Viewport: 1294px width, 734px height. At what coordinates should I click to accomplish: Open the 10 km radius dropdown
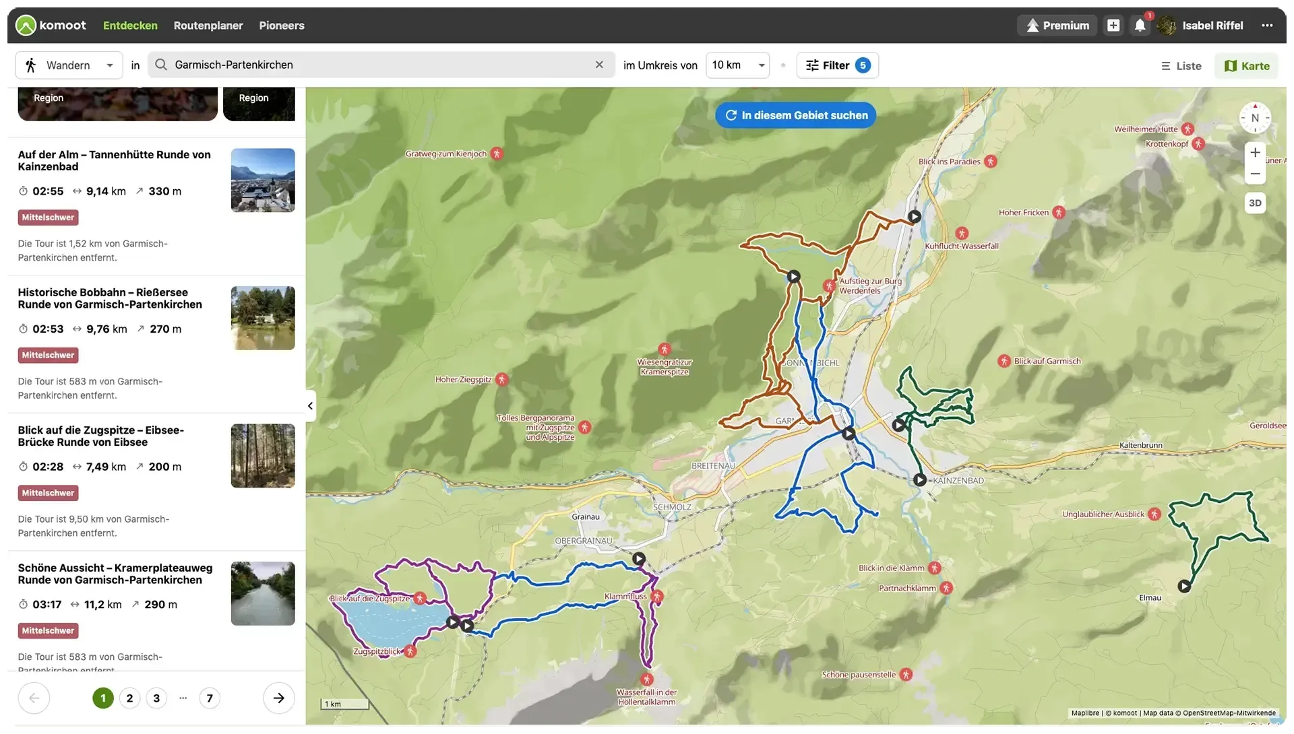click(x=737, y=65)
